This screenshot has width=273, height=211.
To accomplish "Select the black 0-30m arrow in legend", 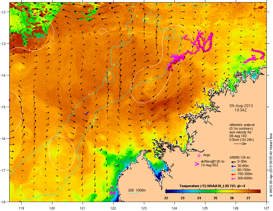I will (233, 162).
